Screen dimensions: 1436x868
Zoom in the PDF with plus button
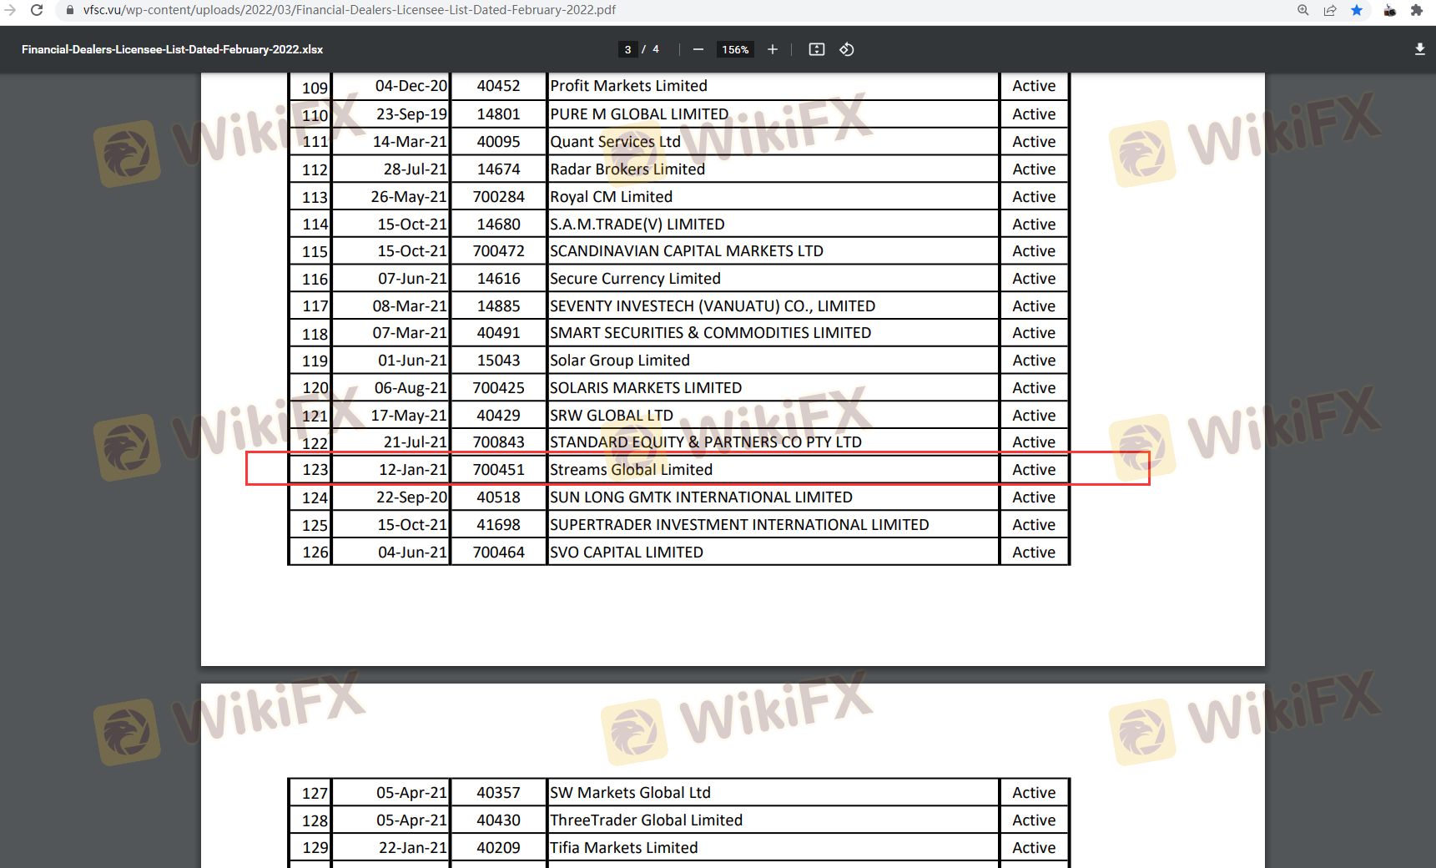tap(773, 49)
